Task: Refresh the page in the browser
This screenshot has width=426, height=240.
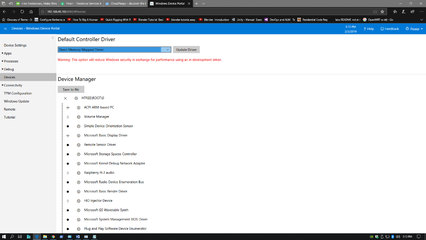Action: point(22,12)
